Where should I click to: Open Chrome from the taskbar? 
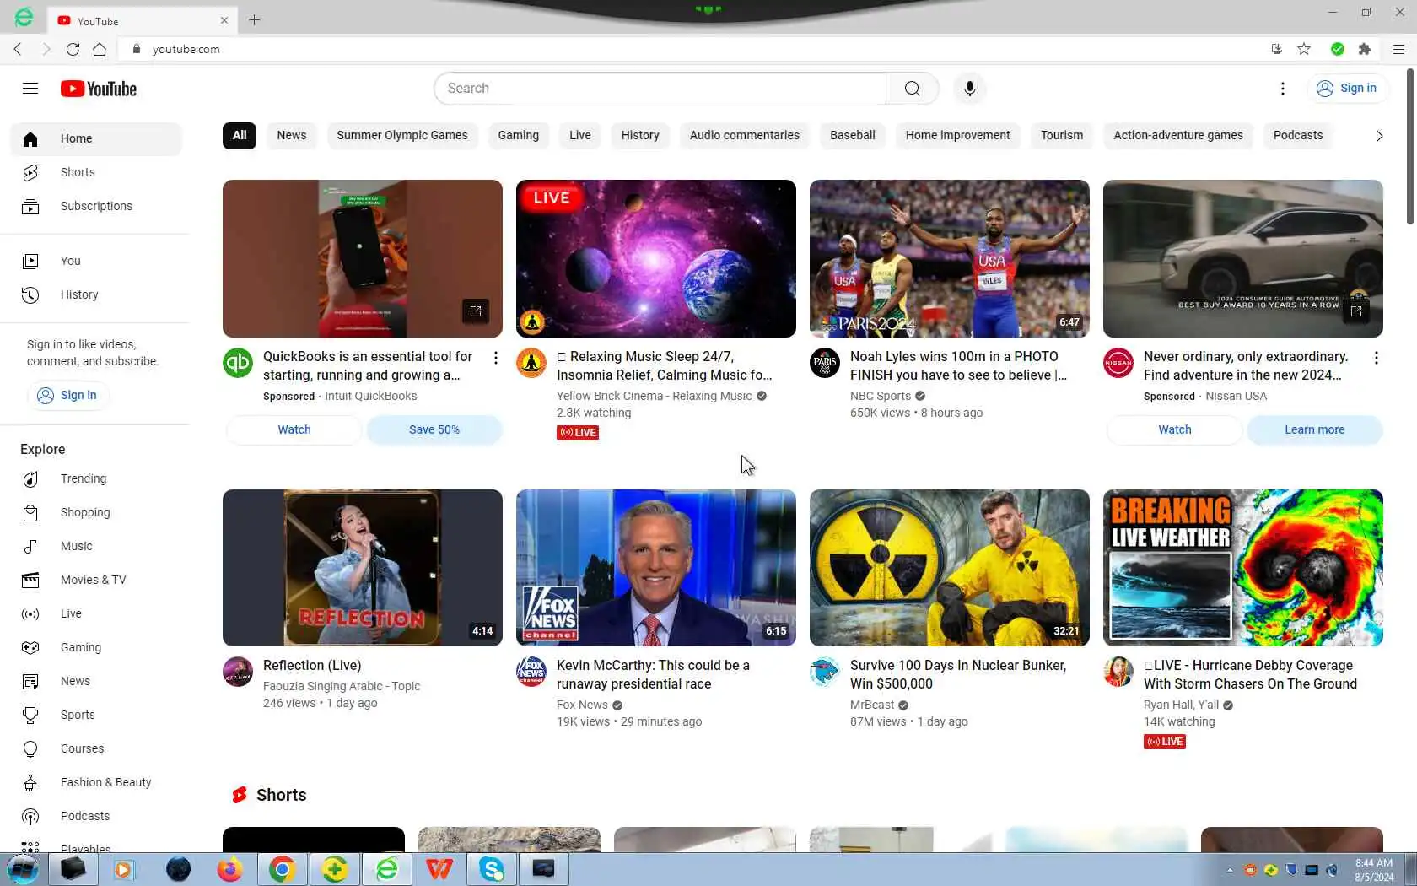283,869
